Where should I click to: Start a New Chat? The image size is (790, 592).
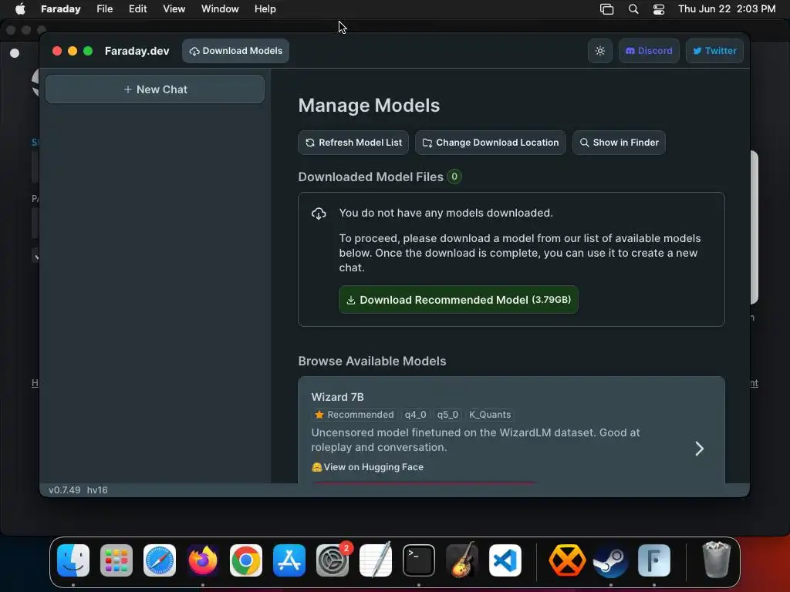click(155, 89)
